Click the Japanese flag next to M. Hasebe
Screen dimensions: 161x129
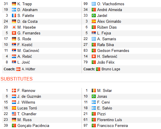tap(14, 27)
